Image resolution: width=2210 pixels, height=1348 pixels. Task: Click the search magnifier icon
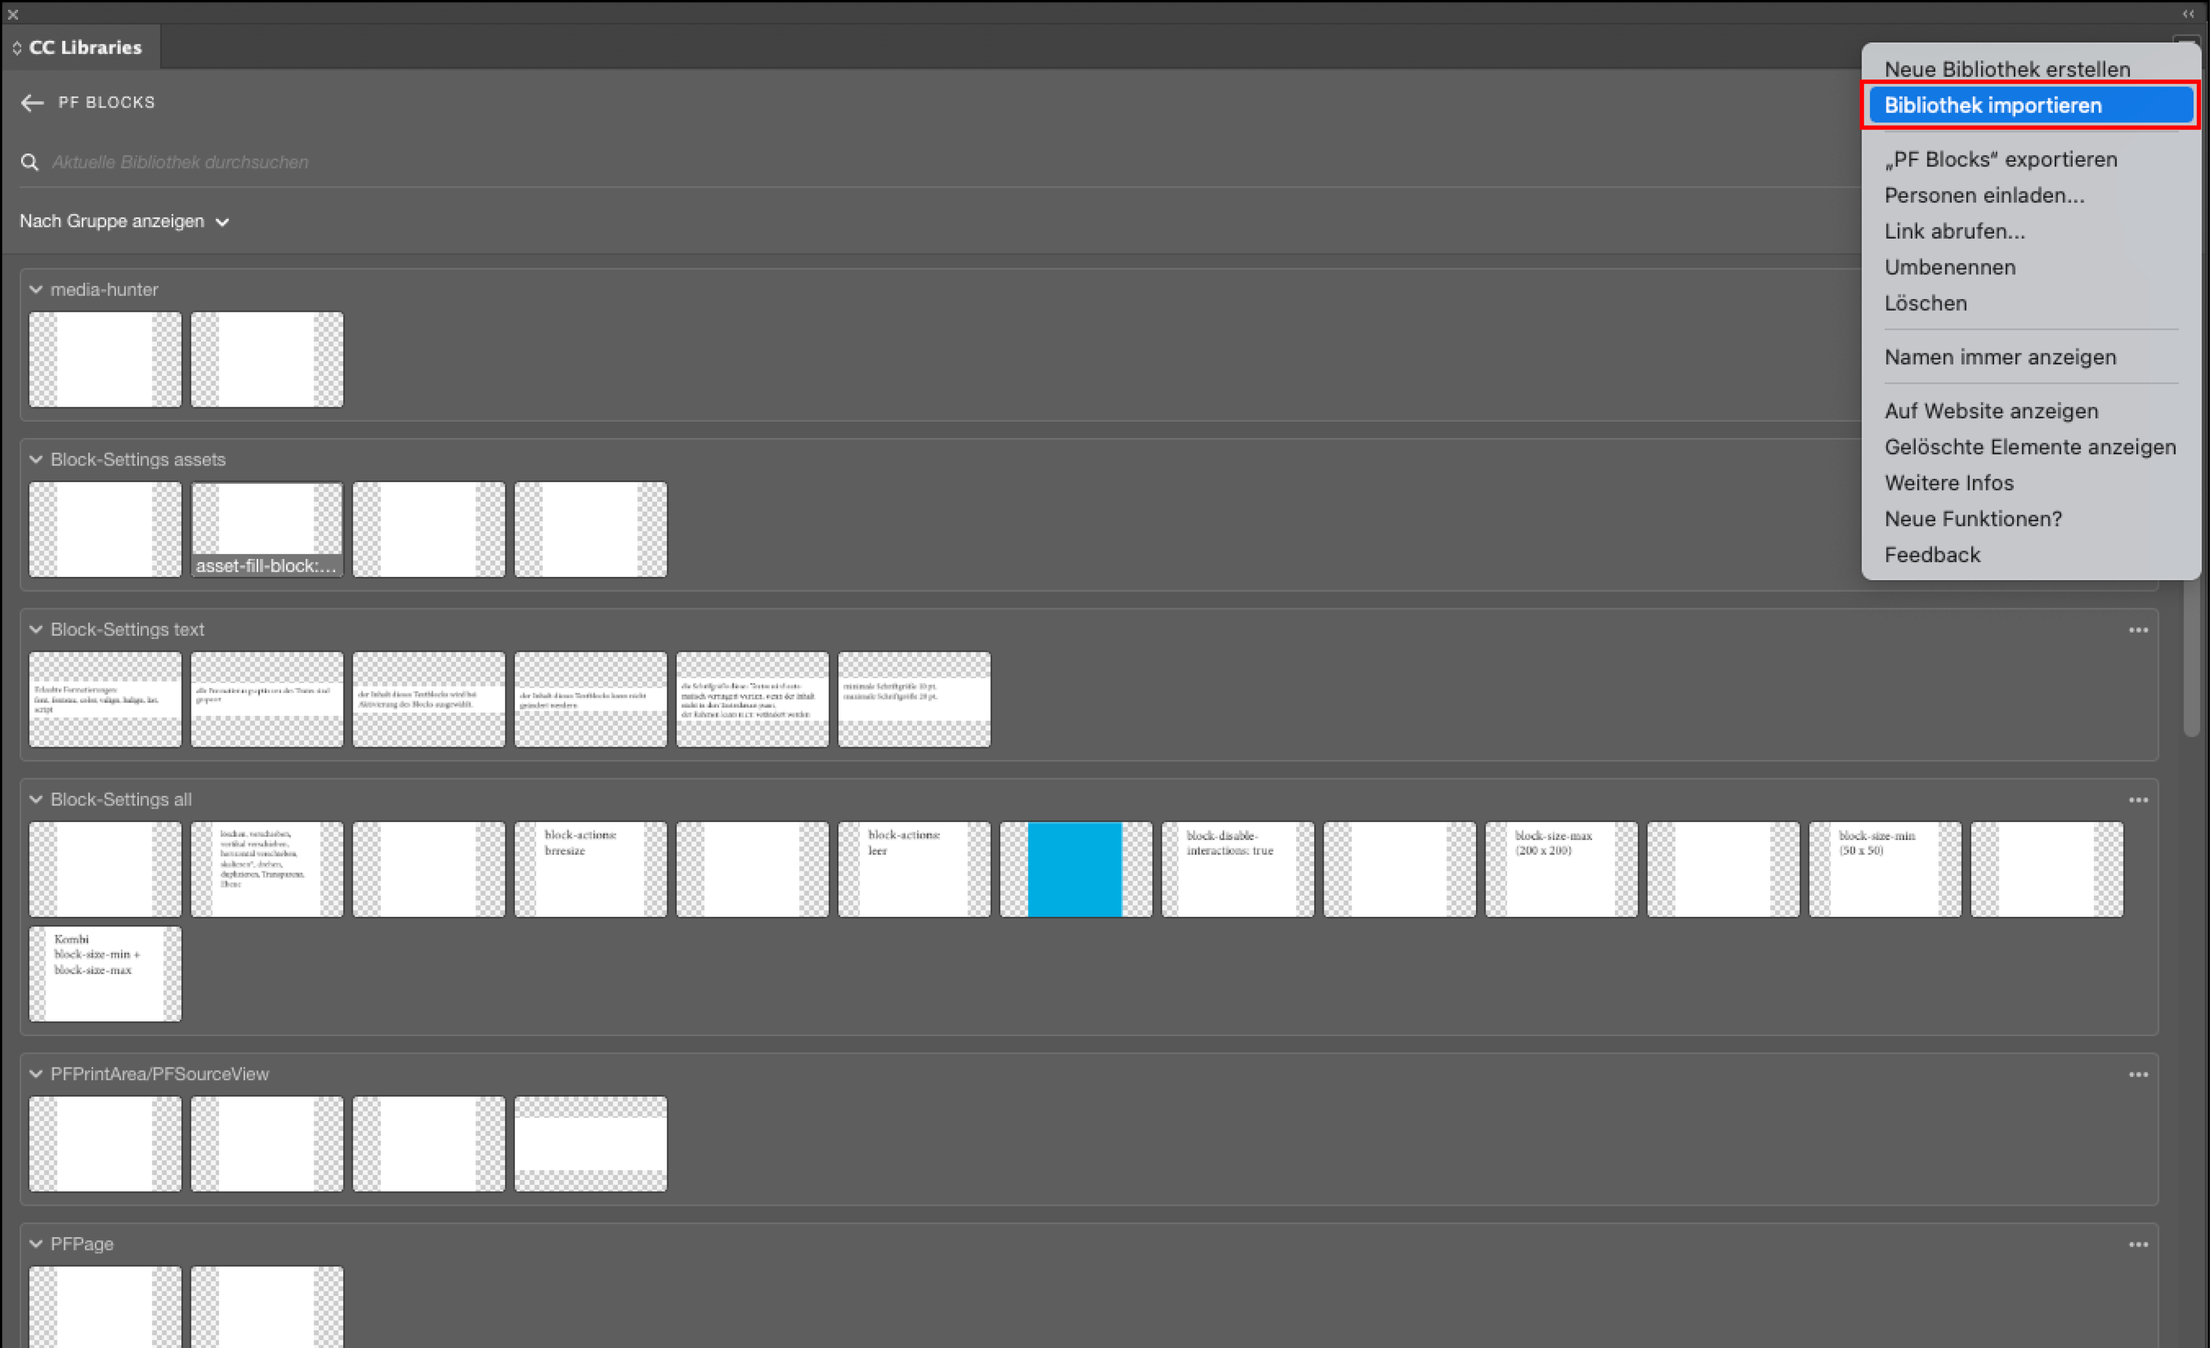click(x=30, y=162)
